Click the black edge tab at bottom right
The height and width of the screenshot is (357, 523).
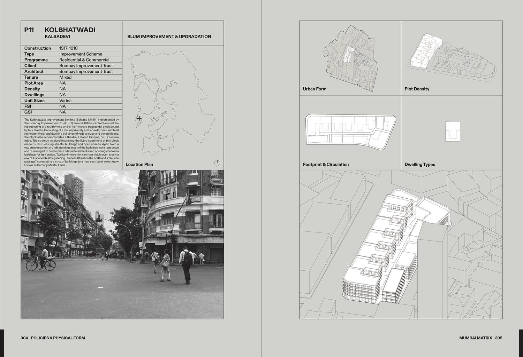pos(521,342)
